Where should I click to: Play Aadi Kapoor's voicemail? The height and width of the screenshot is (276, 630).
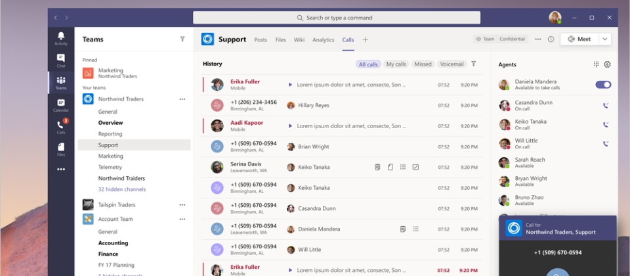coord(290,126)
